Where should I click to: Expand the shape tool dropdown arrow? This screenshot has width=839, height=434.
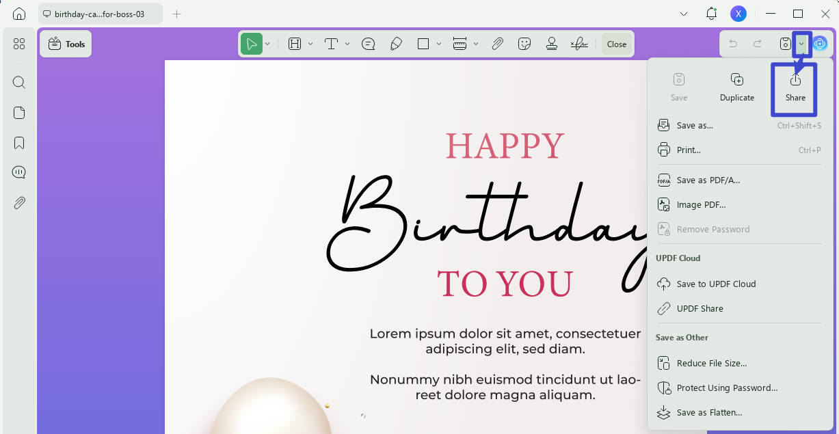[x=439, y=44]
